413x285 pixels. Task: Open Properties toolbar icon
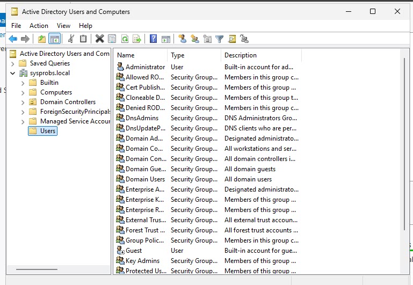pos(112,39)
